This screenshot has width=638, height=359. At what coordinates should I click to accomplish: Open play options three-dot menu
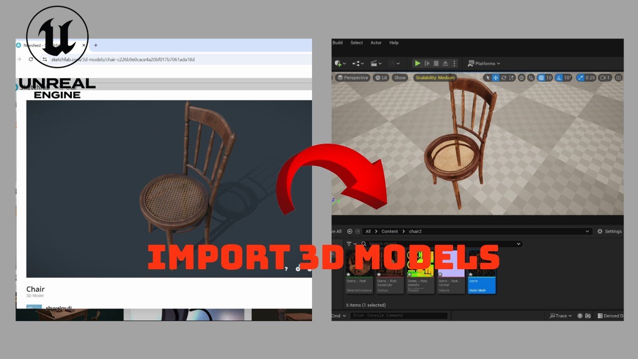pos(454,63)
